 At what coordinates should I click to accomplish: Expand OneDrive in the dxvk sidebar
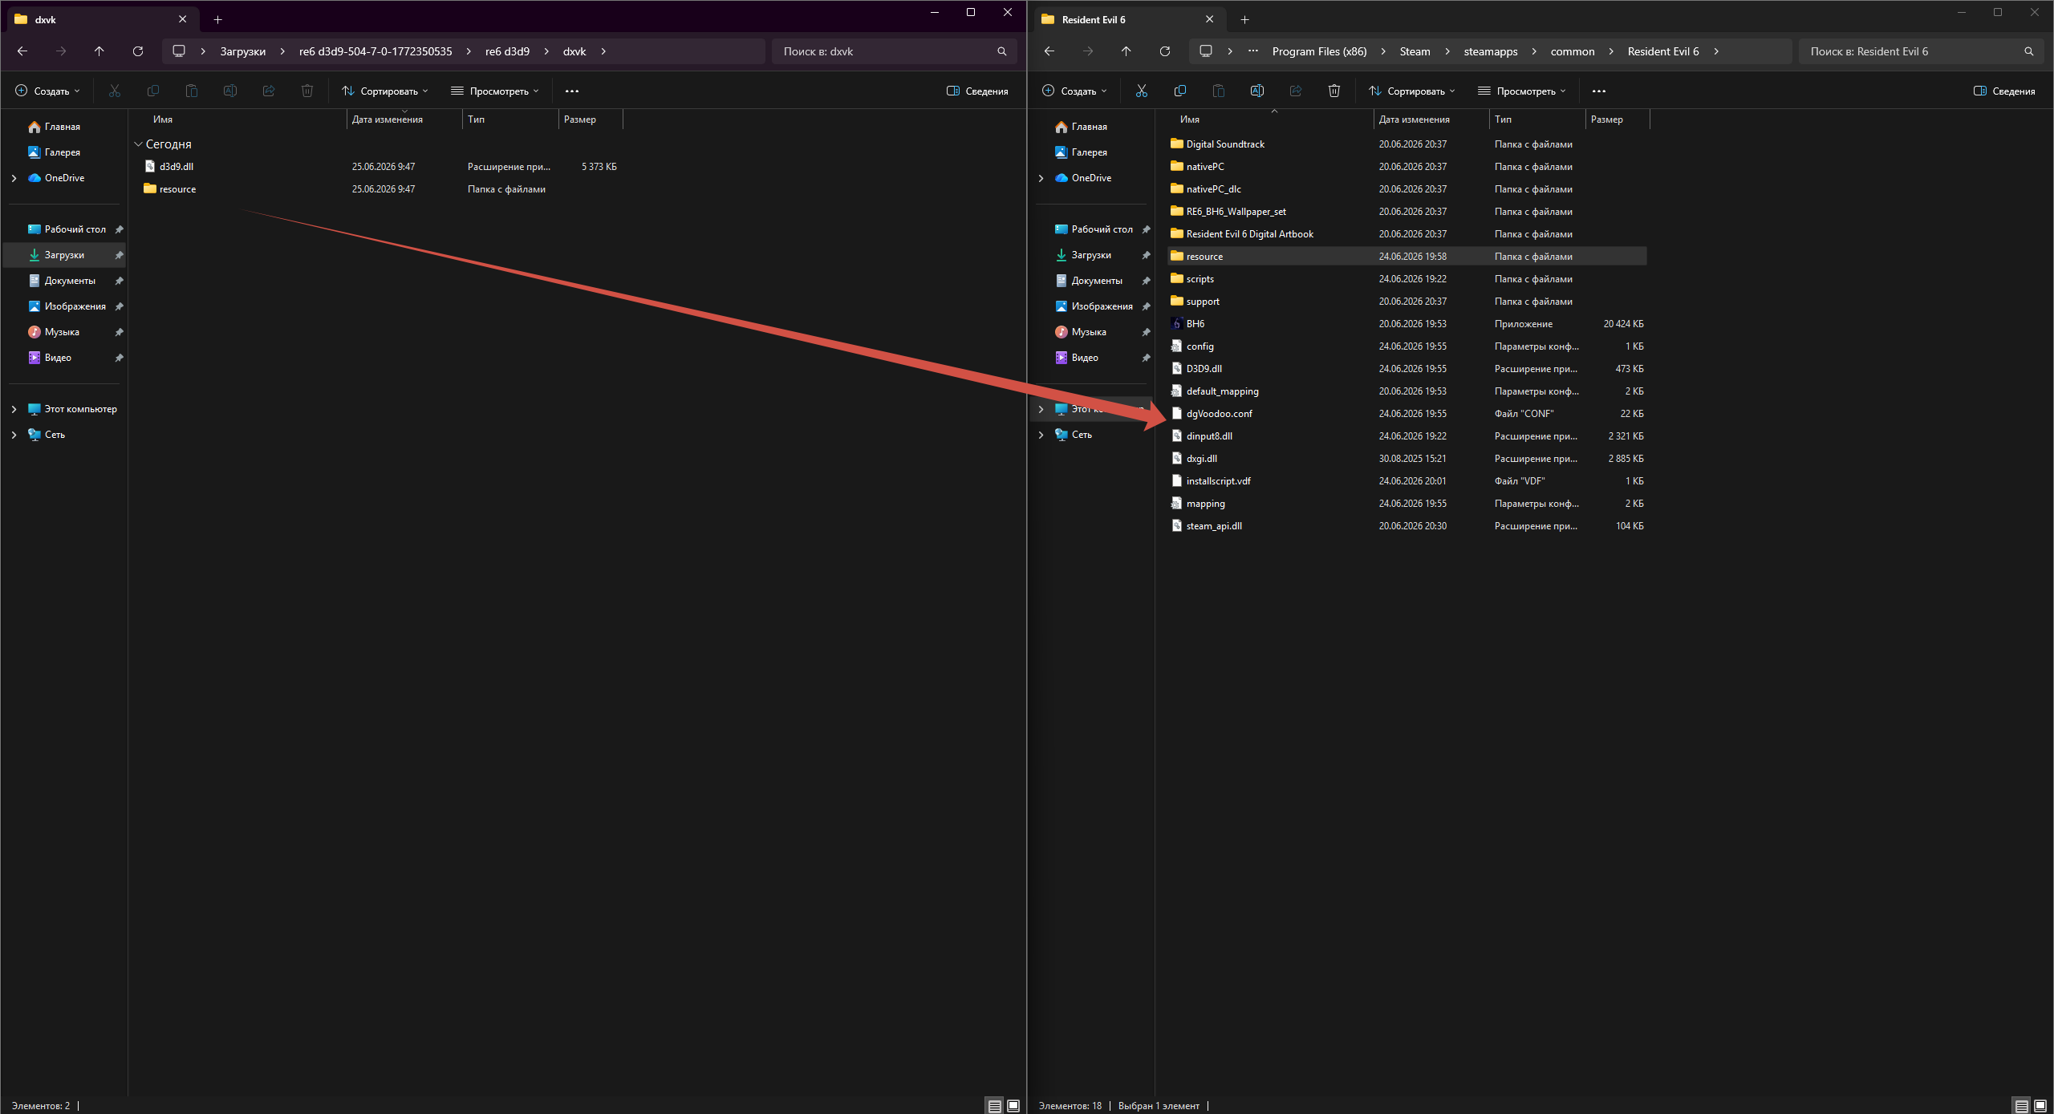click(x=14, y=178)
